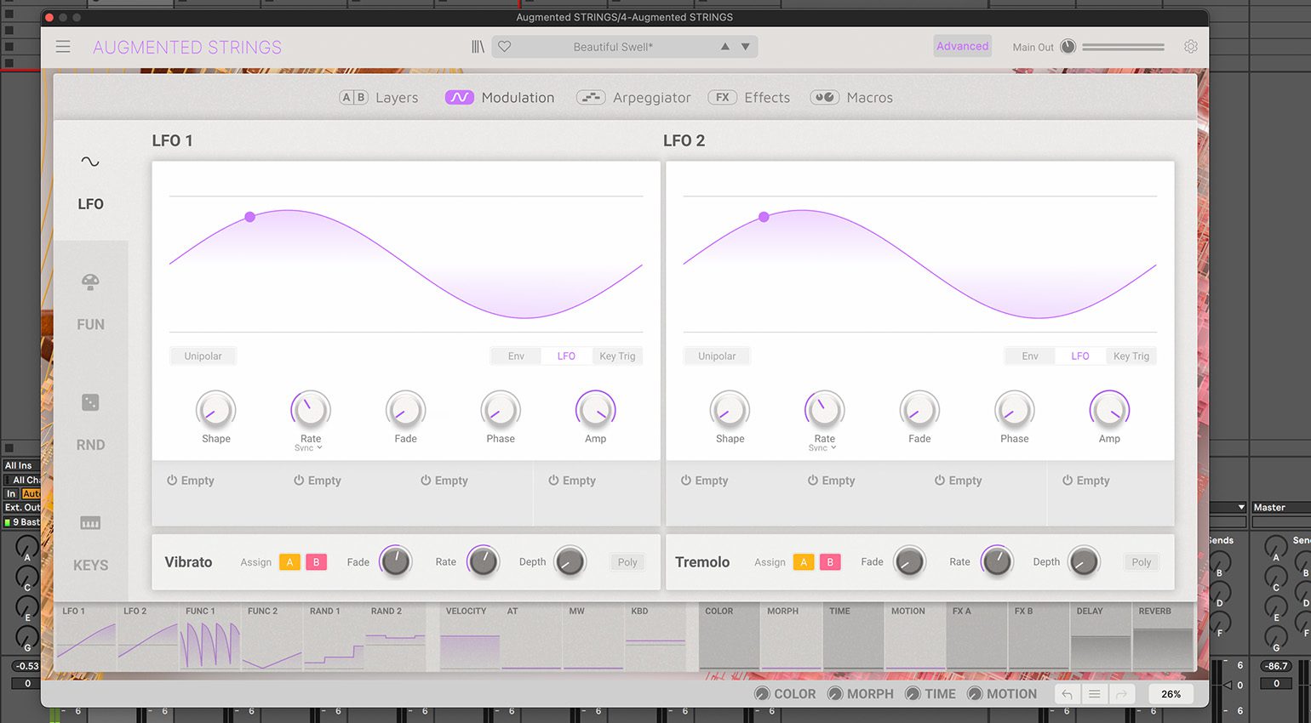Click the undo arrow icon
This screenshot has width=1311, height=723.
1068,694
